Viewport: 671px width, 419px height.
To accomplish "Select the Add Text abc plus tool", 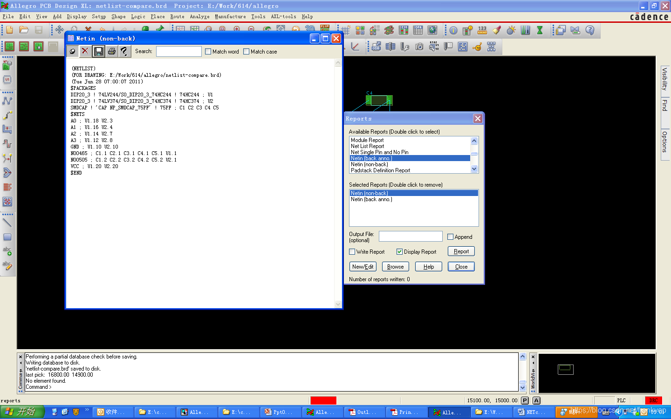I will tap(7, 251).
